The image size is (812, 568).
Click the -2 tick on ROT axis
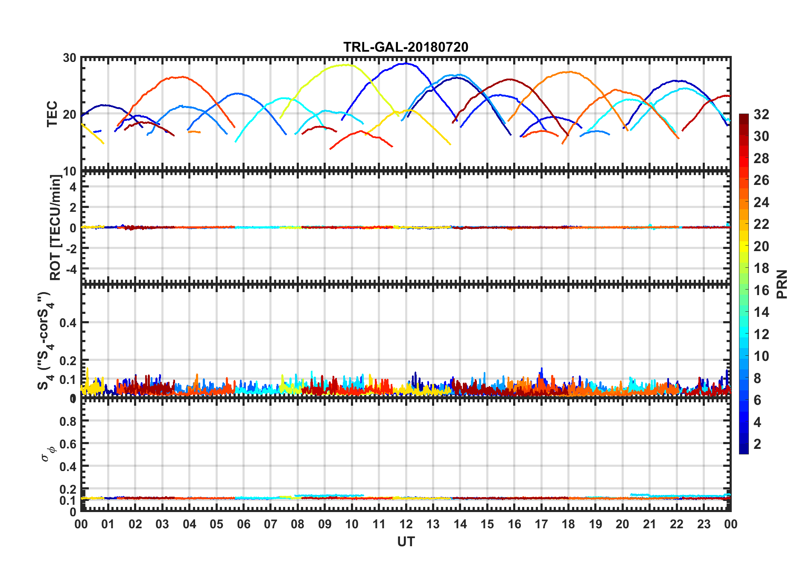pos(71,248)
